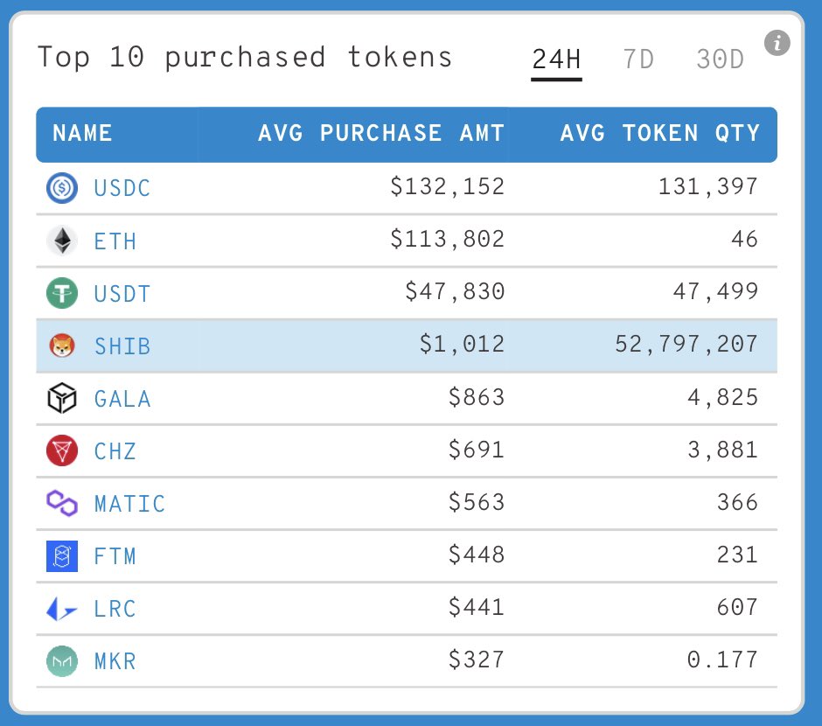Click the LRC arrow icon
Image resolution: width=822 pixels, height=726 pixels.
click(x=62, y=609)
